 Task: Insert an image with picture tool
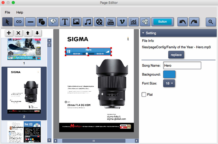(x=76, y=22)
